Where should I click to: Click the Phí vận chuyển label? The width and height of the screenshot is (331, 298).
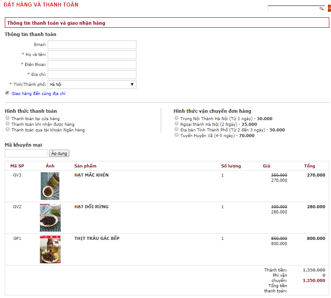point(279,278)
